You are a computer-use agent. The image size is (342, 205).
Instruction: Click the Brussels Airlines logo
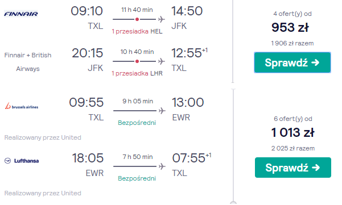[22, 106]
